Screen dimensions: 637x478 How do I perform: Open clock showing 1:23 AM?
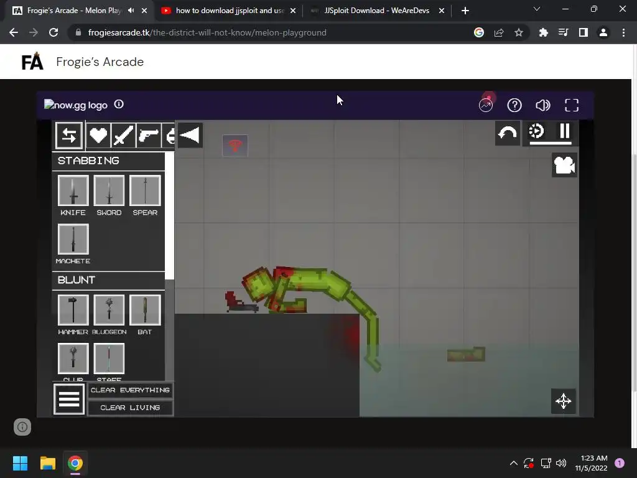592,463
